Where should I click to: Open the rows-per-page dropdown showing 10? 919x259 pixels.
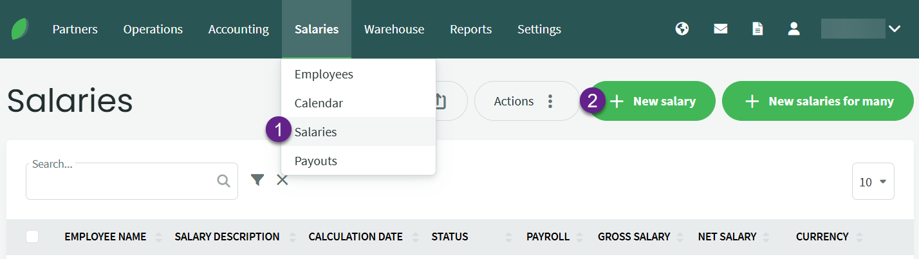[873, 182]
